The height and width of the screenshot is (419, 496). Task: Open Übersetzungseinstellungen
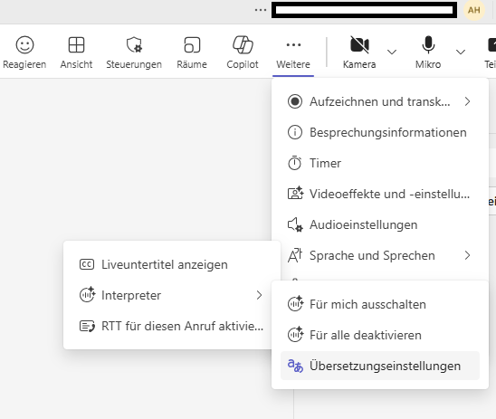(379, 366)
